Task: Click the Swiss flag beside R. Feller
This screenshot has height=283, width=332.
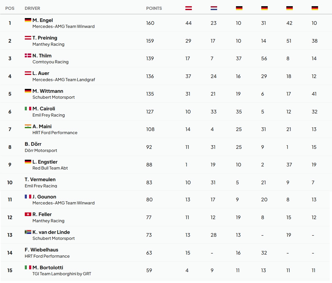Action: pyautogui.click(x=28, y=214)
